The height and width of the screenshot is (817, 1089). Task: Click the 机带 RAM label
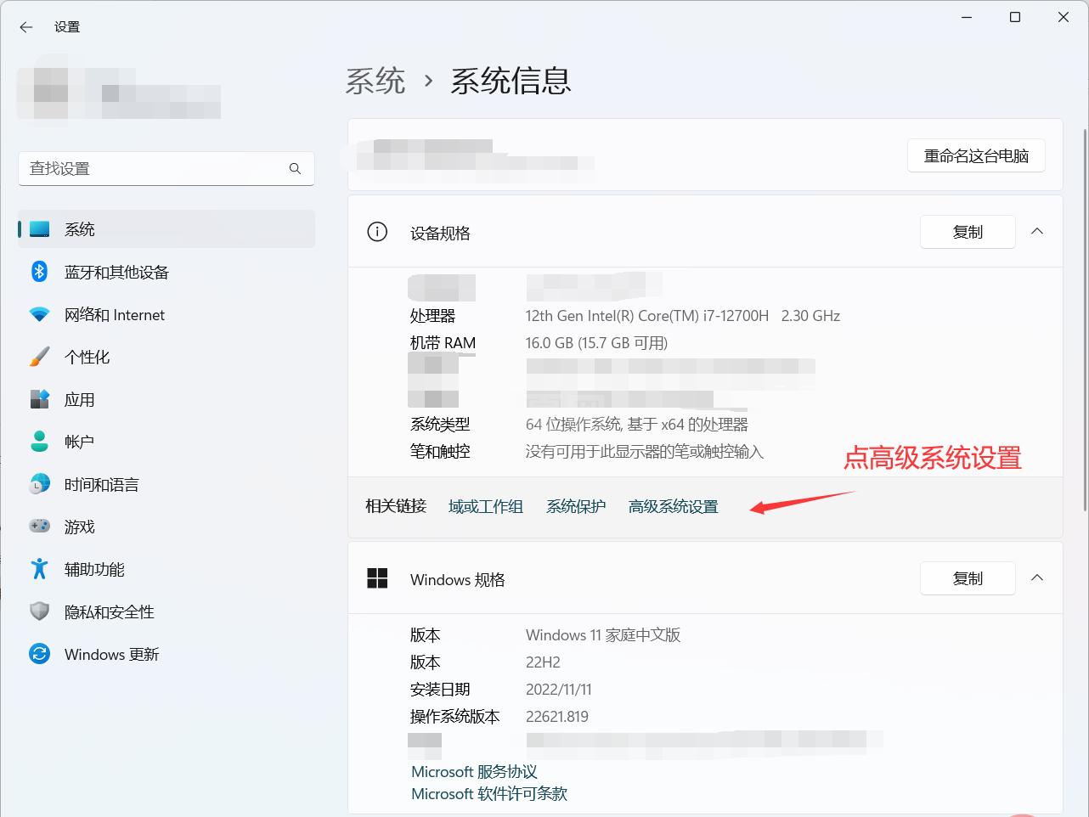(443, 343)
